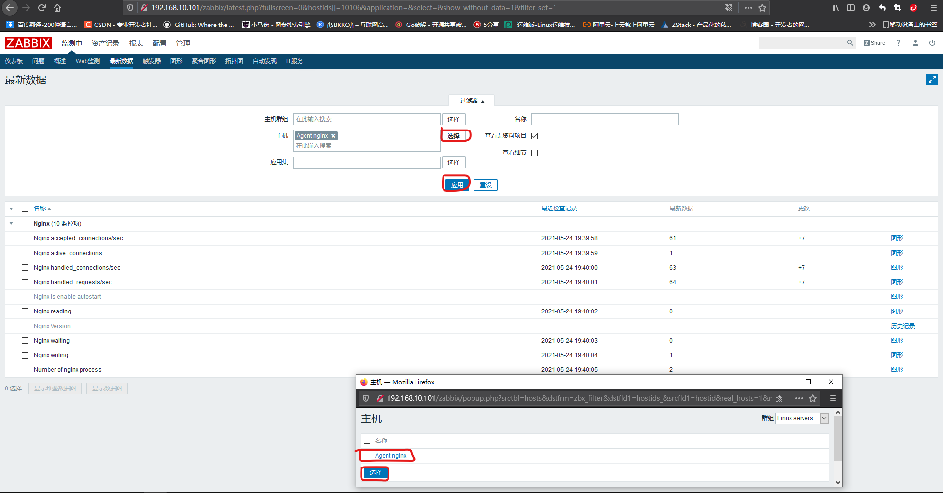The height and width of the screenshot is (493, 943).
Task: Click the Zabbix search magnifier icon
Action: click(x=850, y=43)
